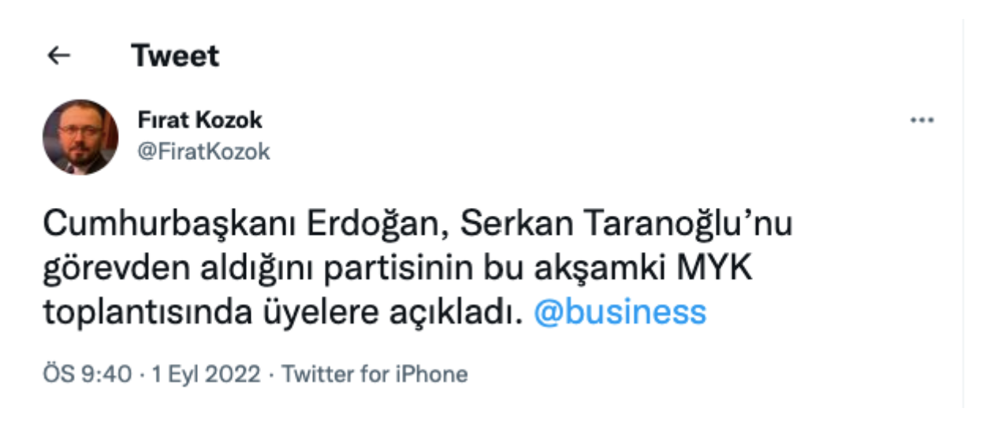Open Fırat Kozok's profile picture
This screenshot has height=427, width=998.
(80, 137)
